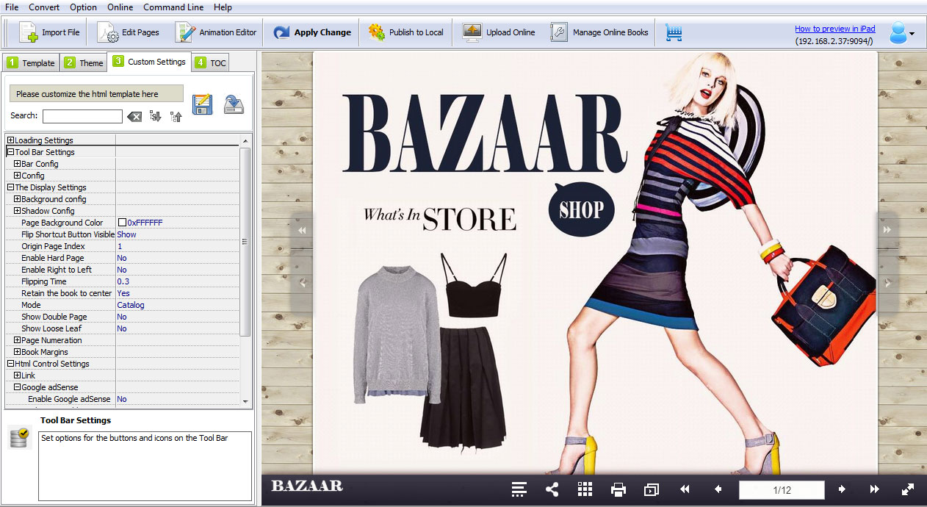Image resolution: width=927 pixels, height=507 pixels.
Task: Collapse The Display Settings node
Action: click(11, 187)
